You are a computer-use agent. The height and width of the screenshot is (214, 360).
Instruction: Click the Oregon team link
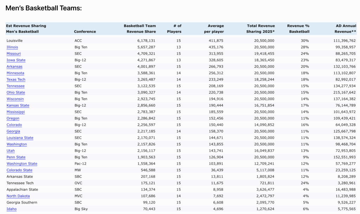pyautogui.click(x=13, y=118)
